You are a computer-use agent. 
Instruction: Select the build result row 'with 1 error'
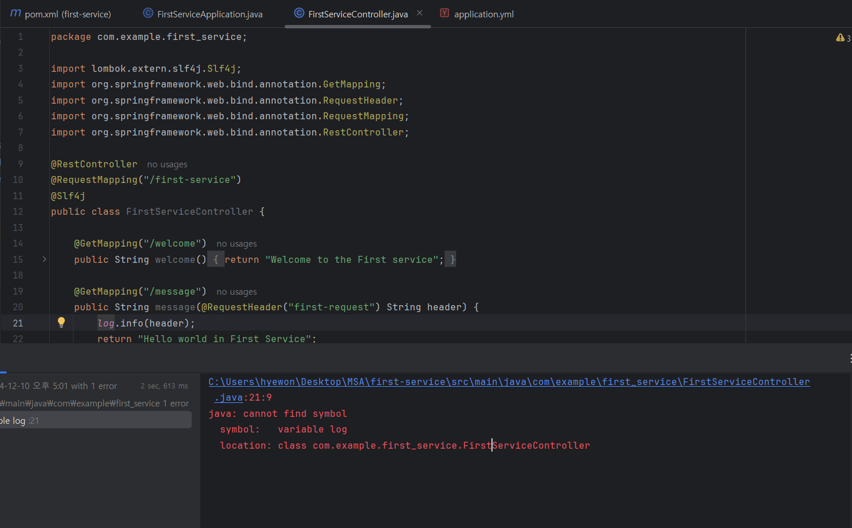(x=96, y=386)
